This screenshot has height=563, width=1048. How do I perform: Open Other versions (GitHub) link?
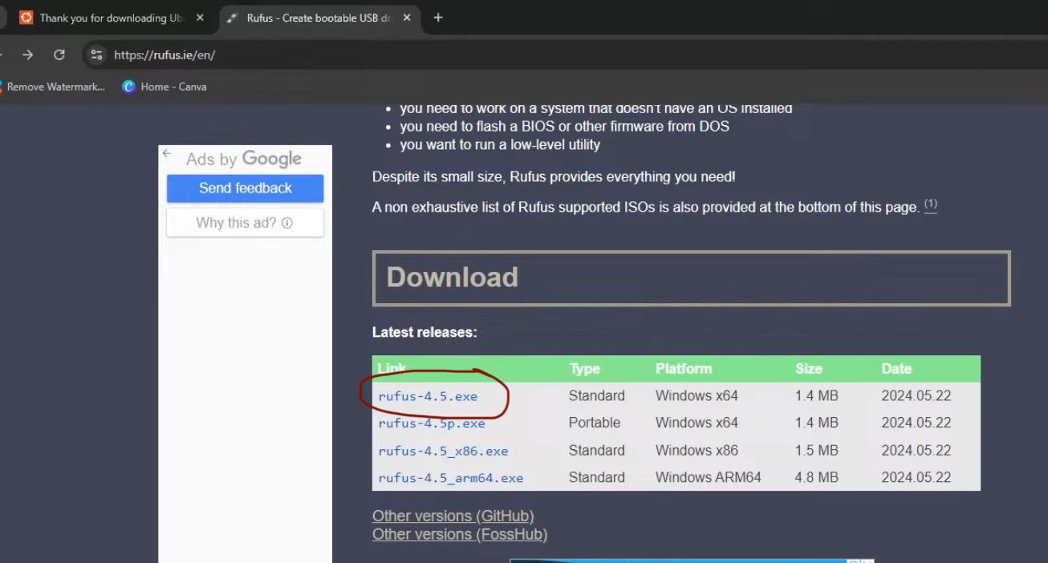coord(453,516)
